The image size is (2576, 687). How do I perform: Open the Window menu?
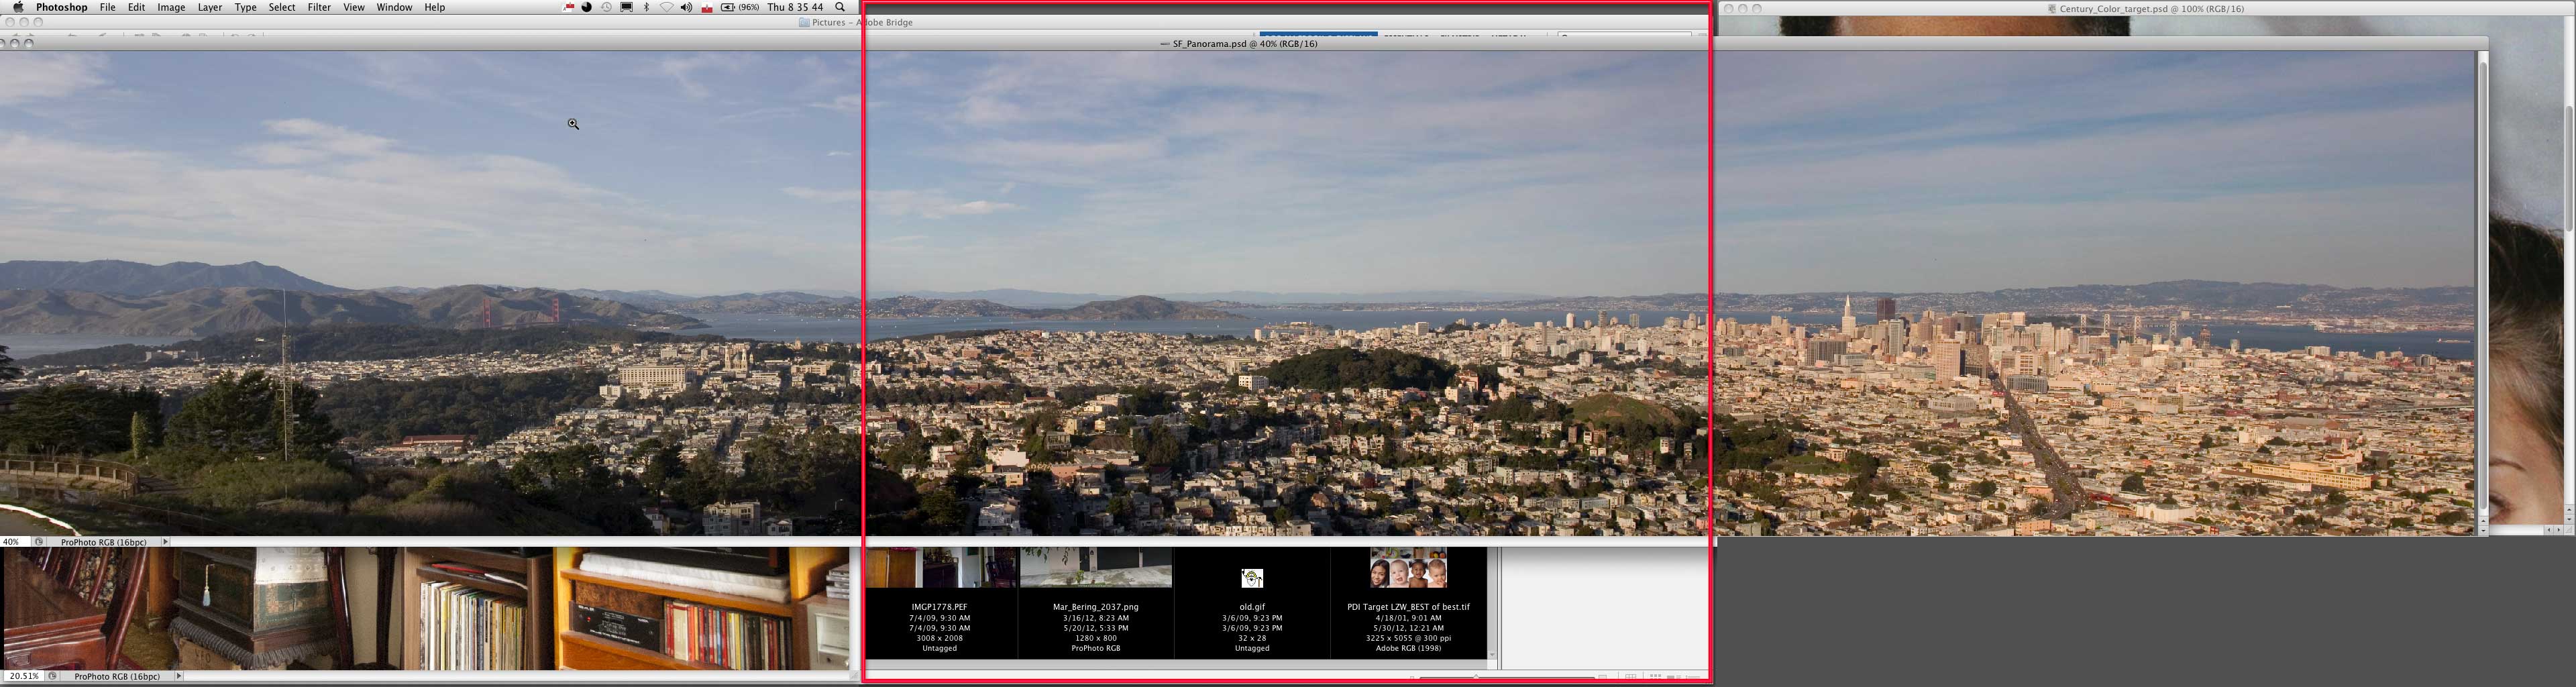394,7
